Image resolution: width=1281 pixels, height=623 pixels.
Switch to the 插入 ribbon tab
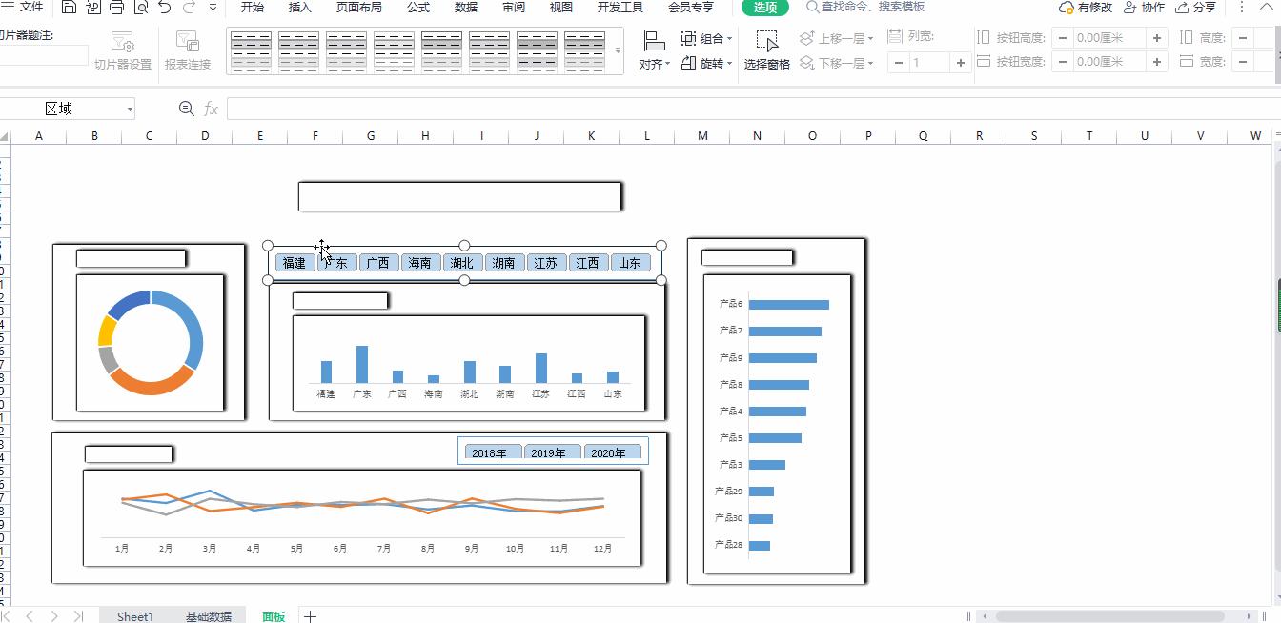299,7
